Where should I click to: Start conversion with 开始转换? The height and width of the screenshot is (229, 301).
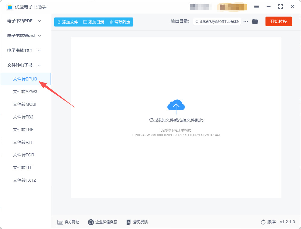click(278, 21)
